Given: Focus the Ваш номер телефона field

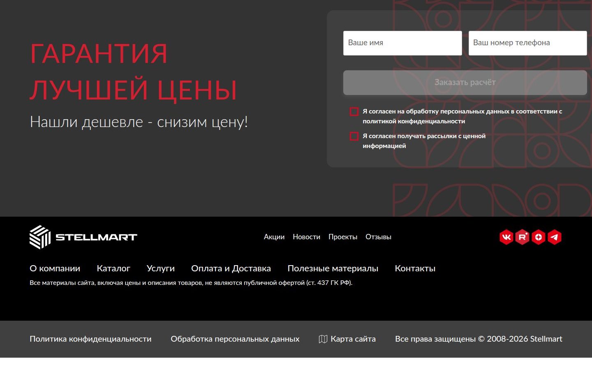Looking at the screenshot, I should point(528,43).
